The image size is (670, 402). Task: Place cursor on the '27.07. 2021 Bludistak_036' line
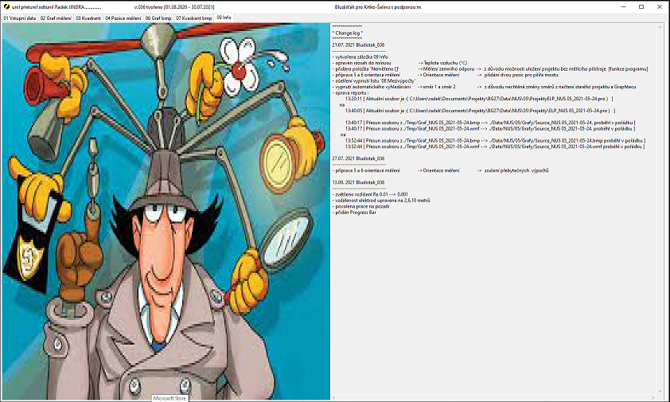click(358, 158)
